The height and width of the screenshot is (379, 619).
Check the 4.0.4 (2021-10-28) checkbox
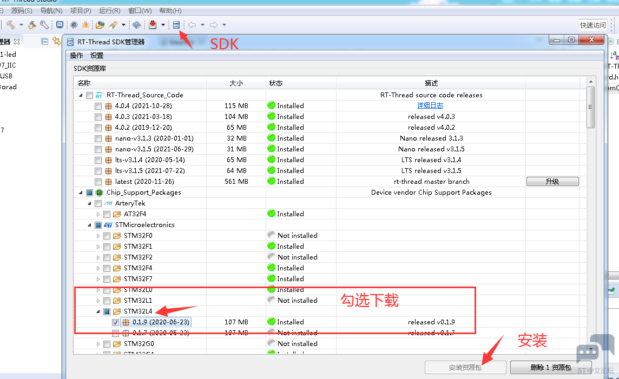tap(98, 106)
